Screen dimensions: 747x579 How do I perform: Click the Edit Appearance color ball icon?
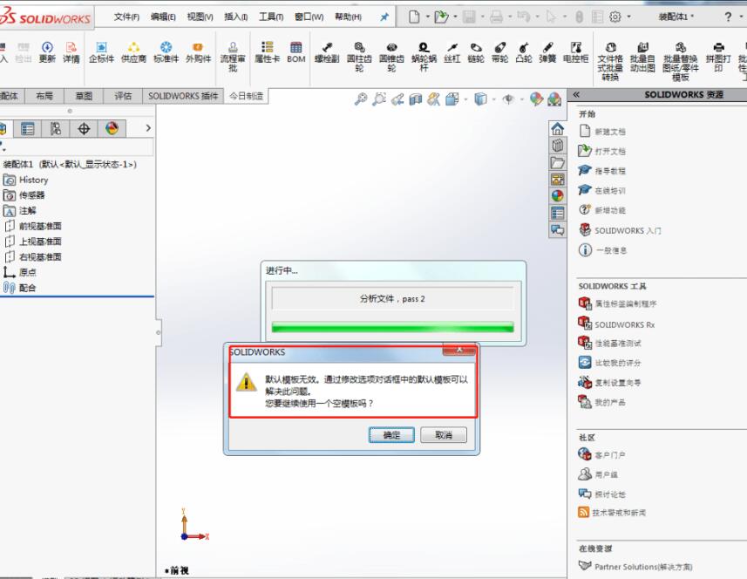[x=535, y=99]
